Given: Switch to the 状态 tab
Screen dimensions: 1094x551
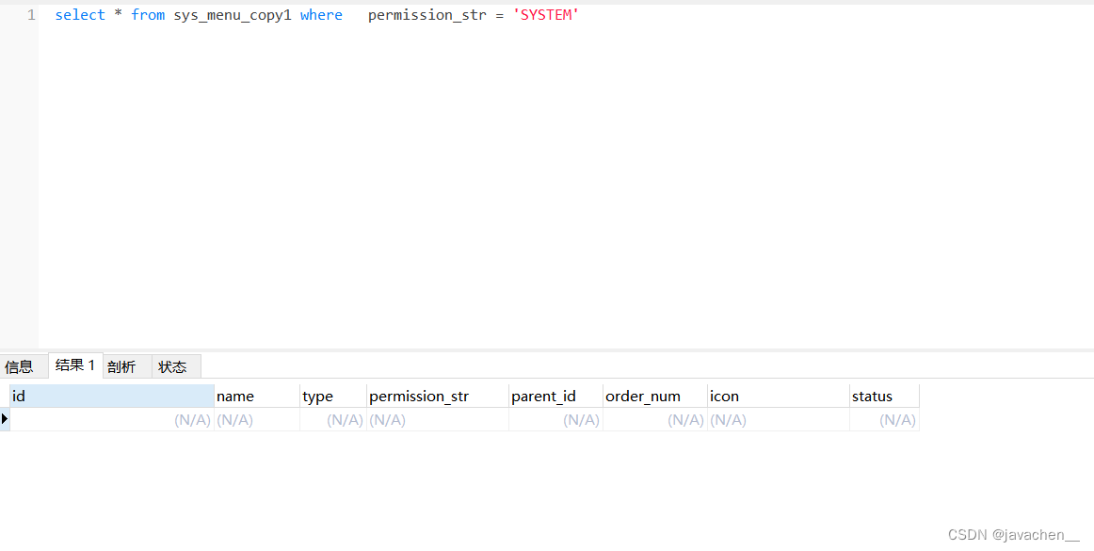Looking at the screenshot, I should pos(174,366).
